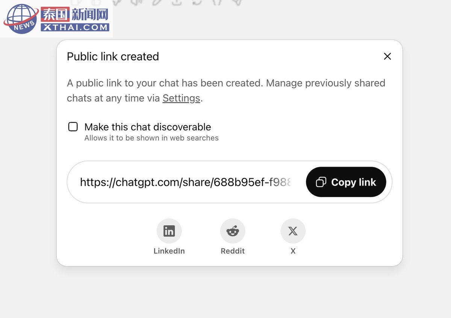Enable Make this chat discoverable checkbox
The height and width of the screenshot is (318, 451).
pos(73,127)
